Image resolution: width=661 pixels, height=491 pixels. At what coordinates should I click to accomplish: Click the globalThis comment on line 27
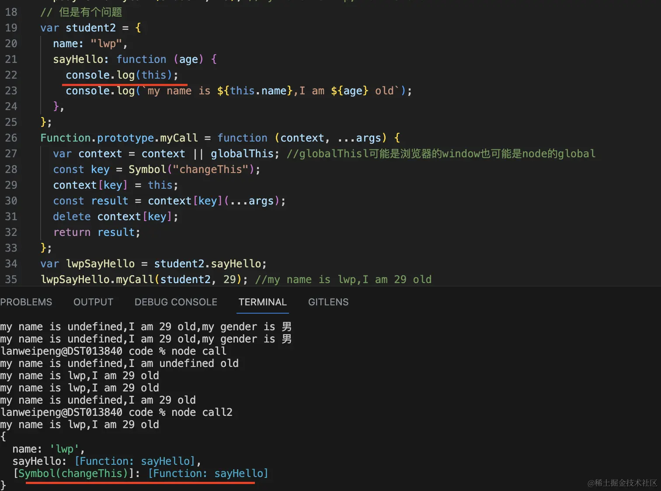coord(441,154)
